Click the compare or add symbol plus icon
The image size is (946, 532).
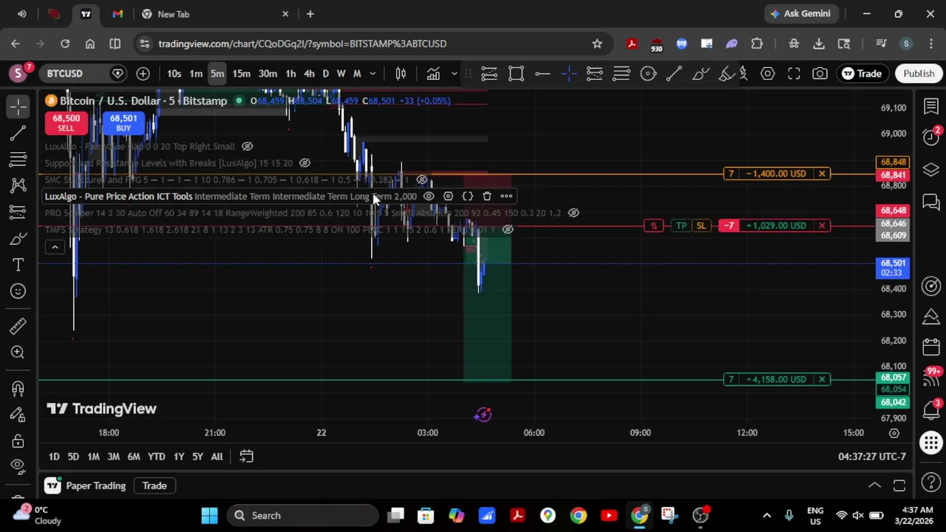[x=143, y=73]
